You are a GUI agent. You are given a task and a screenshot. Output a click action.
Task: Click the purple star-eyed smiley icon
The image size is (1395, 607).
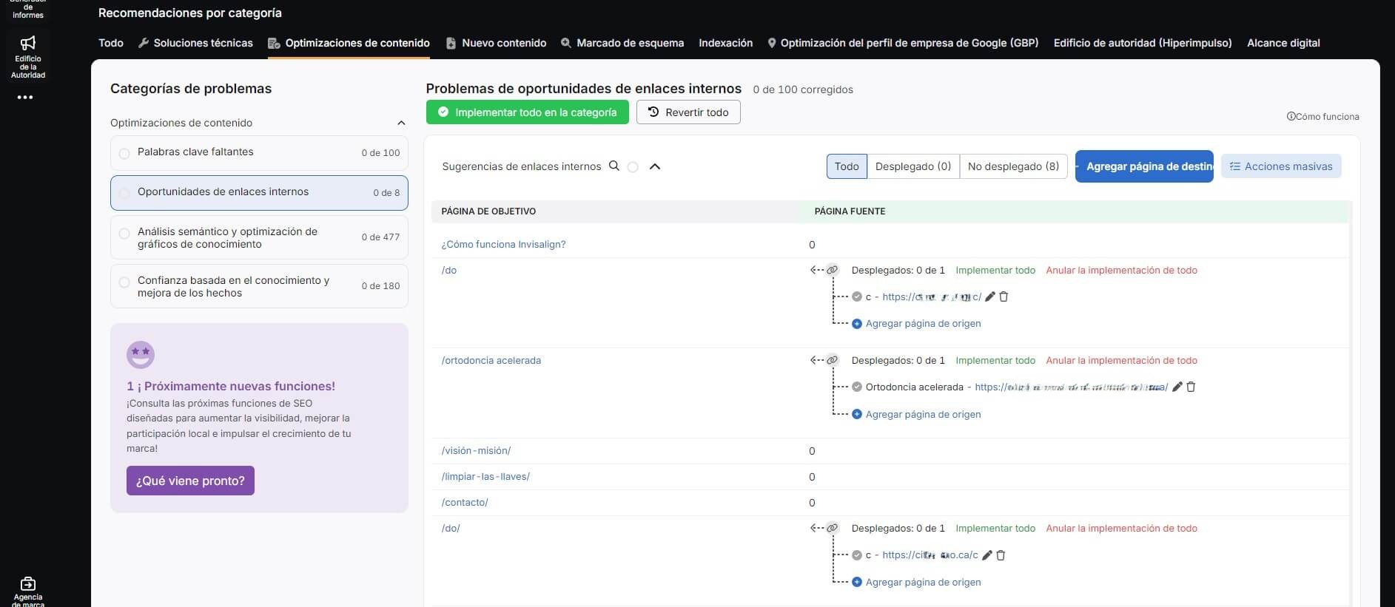pyautogui.click(x=141, y=355)
